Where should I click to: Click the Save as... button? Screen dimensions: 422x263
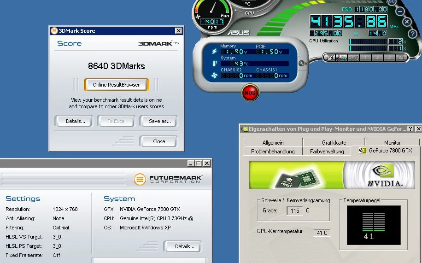pyautogui.click(x=158, y=121)
